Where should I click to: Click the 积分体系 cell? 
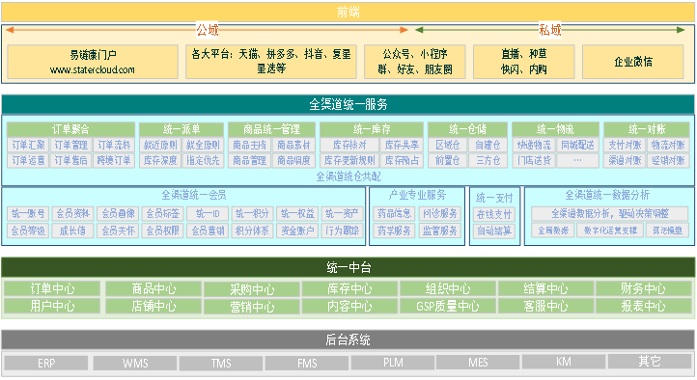pos(253,231)
